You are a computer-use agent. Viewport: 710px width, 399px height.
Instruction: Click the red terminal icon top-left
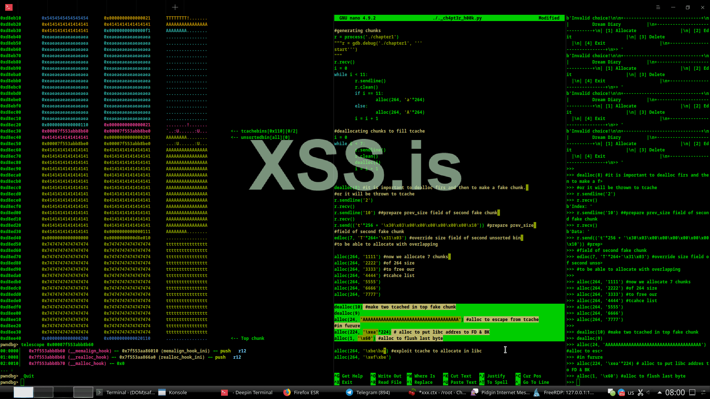point(9,7)
